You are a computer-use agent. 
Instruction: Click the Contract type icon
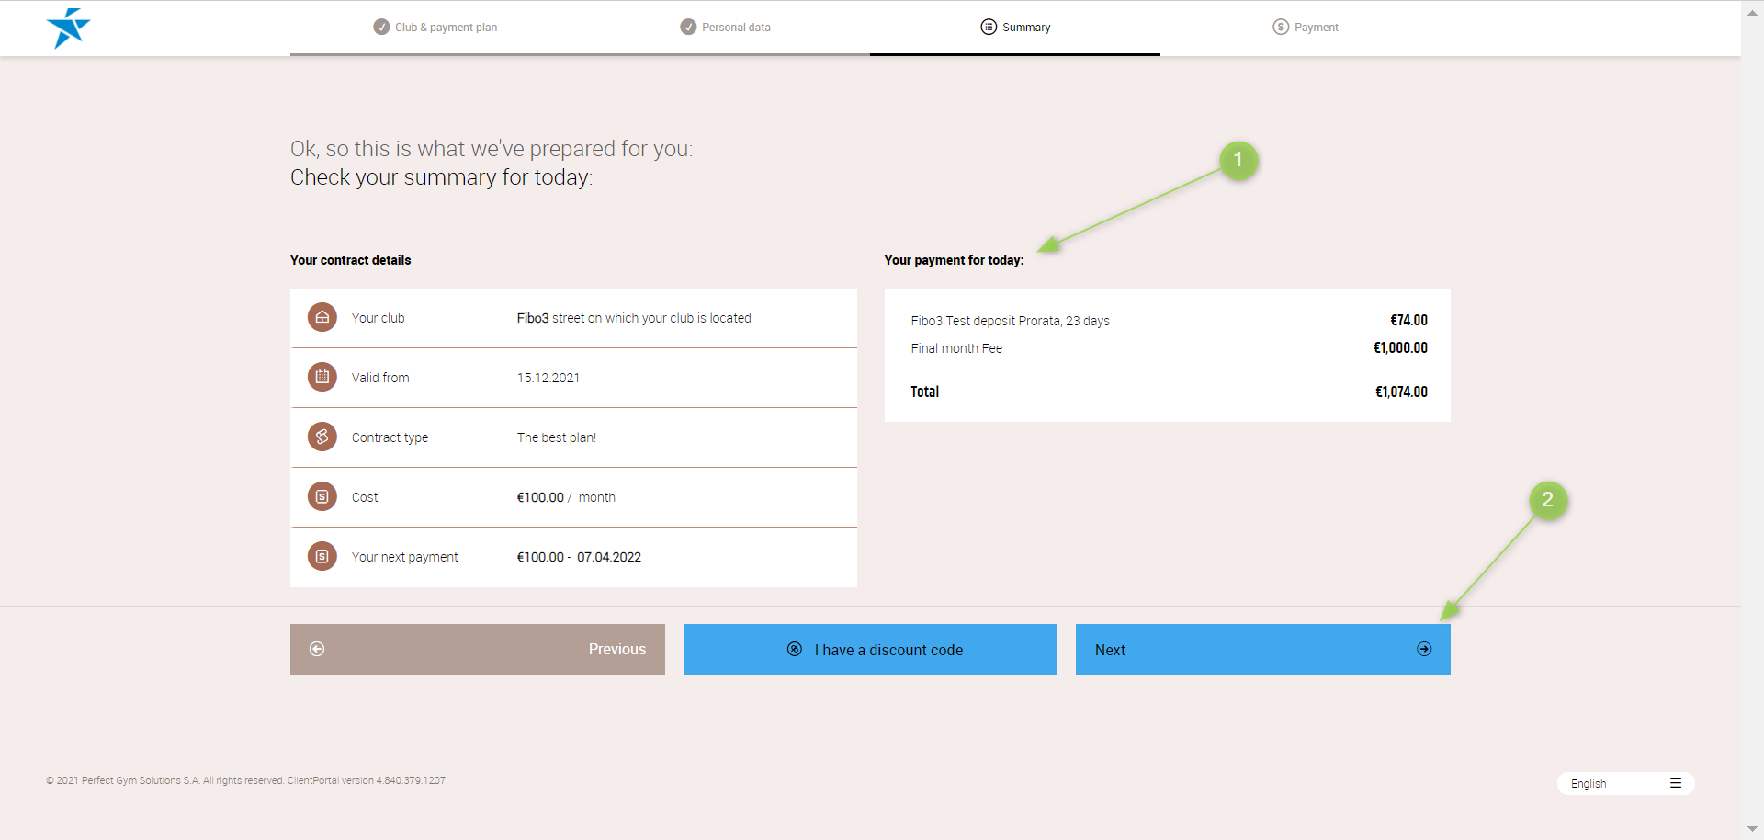[x=322, y=437]
